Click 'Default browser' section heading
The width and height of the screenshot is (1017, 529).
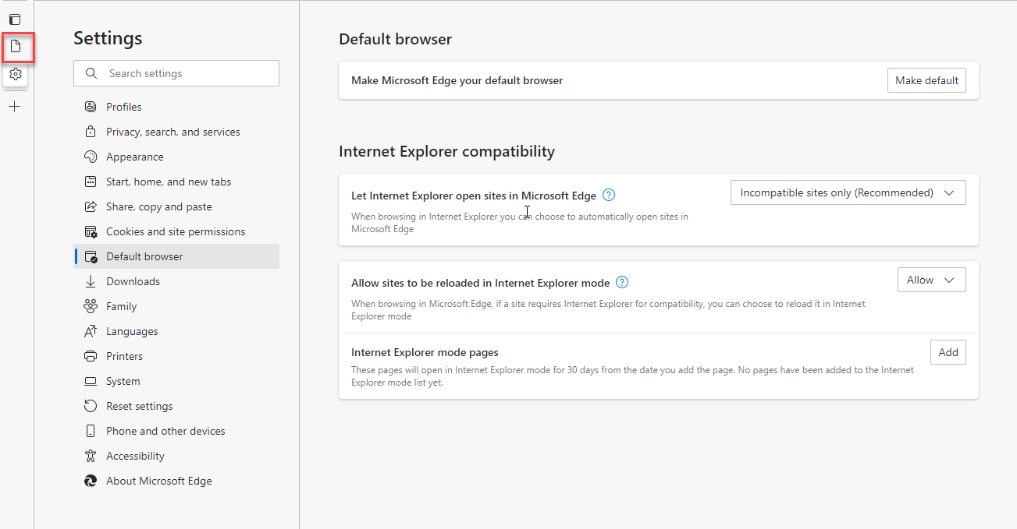click(x=395, y=39)
